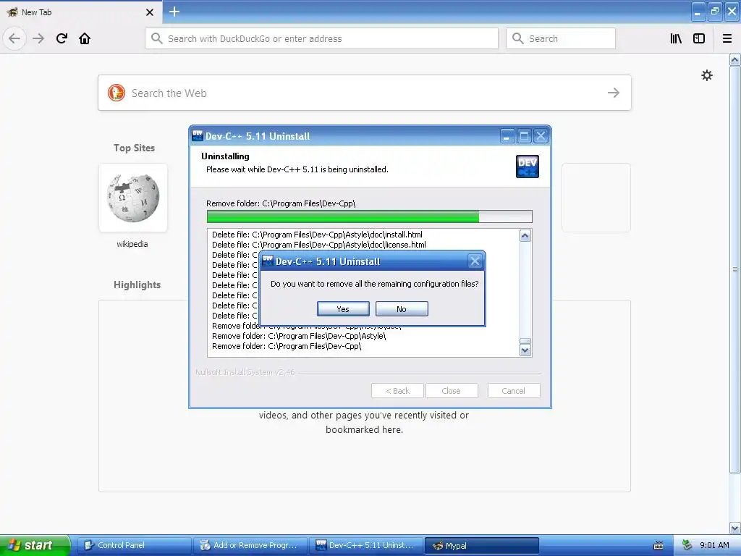Click the DEV C++ logo in uninstaller header
Screen dimensions: 741x556
[528, 167]
